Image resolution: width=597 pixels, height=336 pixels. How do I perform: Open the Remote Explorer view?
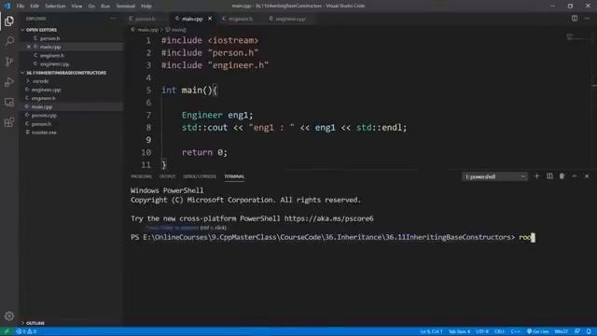pos(9,102)
